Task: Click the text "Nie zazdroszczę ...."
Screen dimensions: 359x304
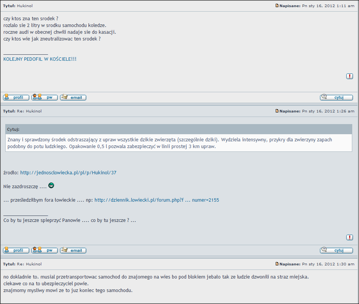Action: pos(25,187)
